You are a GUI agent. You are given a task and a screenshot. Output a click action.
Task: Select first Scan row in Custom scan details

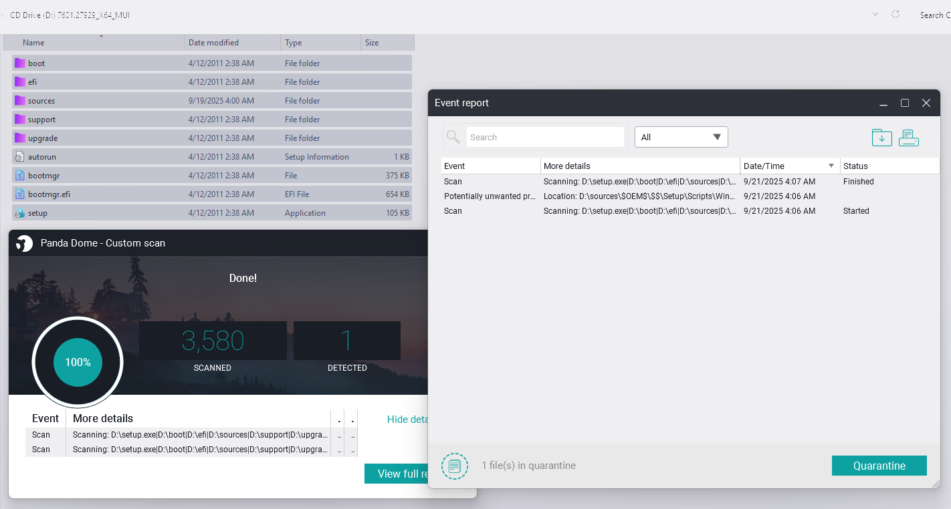coord(191,435)
